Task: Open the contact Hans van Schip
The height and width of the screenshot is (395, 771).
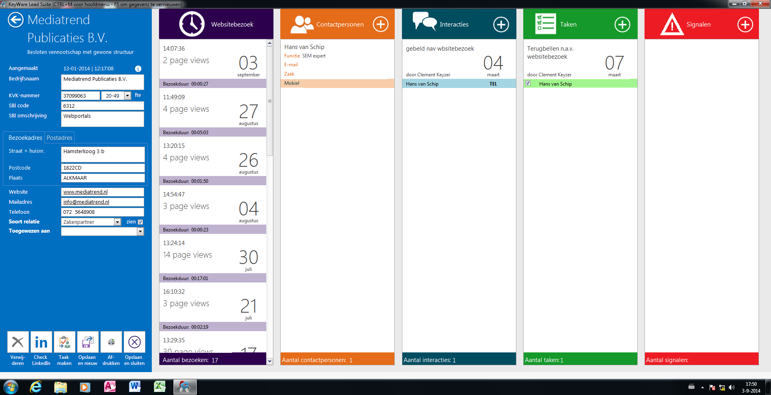Action: point(304,47)
